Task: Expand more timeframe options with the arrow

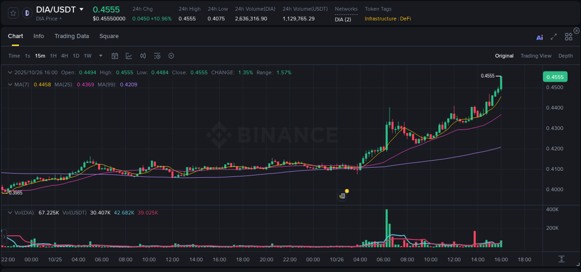Action: click(100, 56)
